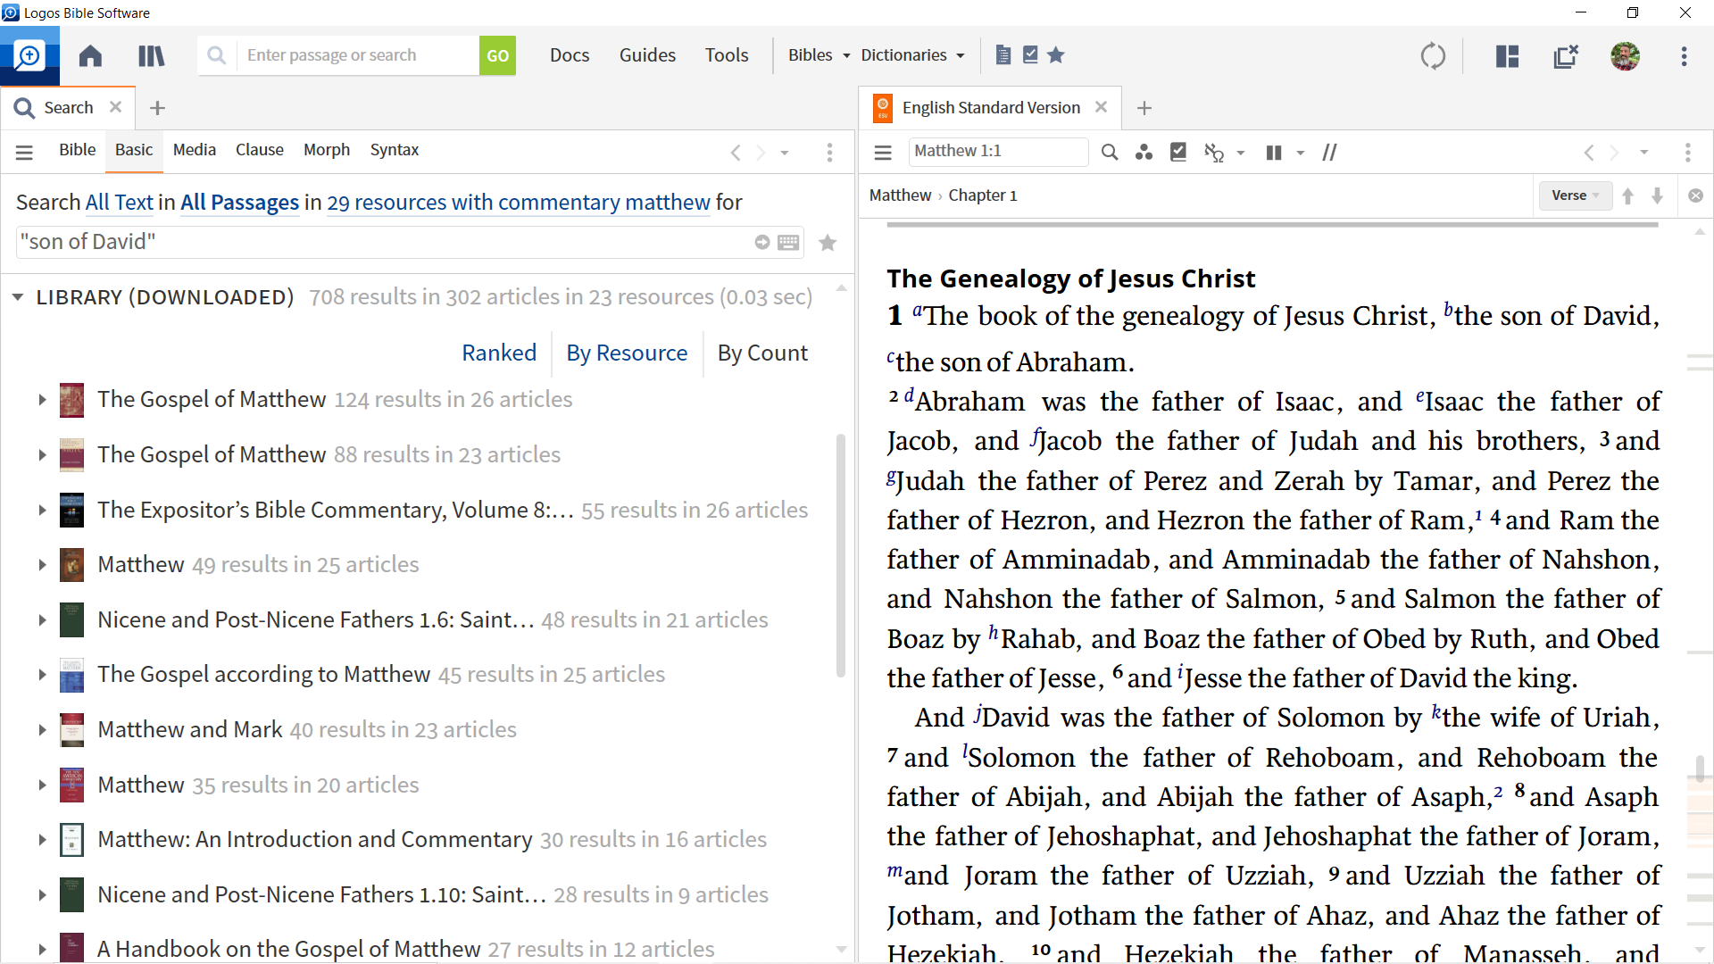Expand Matthew 49 results row

pos(42,565)
